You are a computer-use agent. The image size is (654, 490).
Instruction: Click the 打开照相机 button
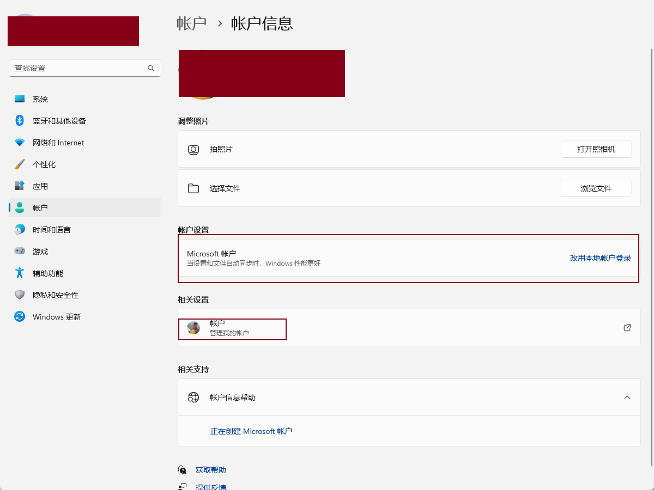click(x=596, y=149)
